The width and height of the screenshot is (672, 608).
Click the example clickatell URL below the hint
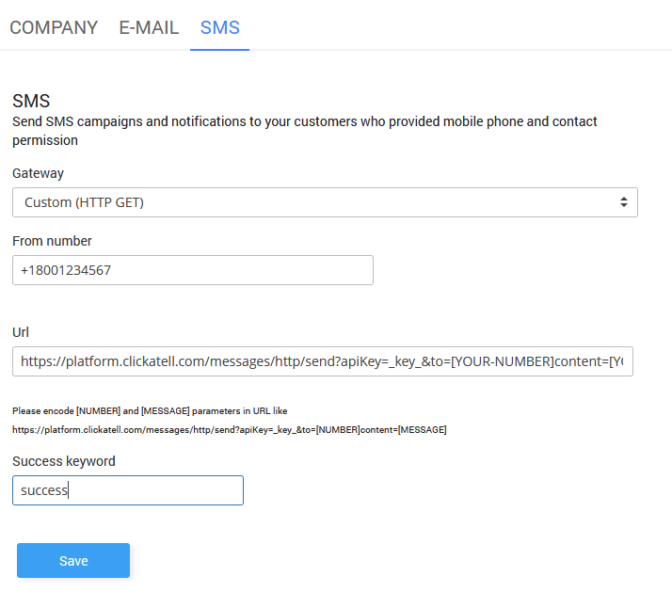click(x=229, y=429)
